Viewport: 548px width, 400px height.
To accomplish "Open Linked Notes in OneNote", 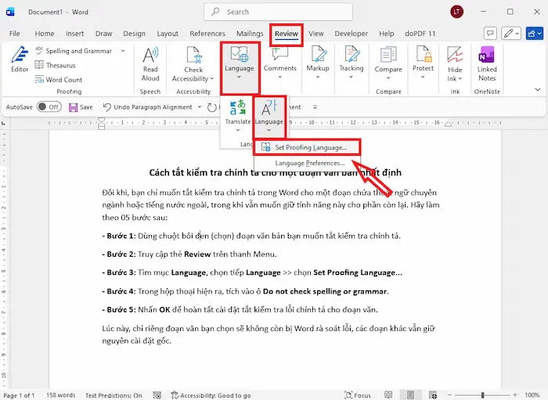I will tap(487, 63).
